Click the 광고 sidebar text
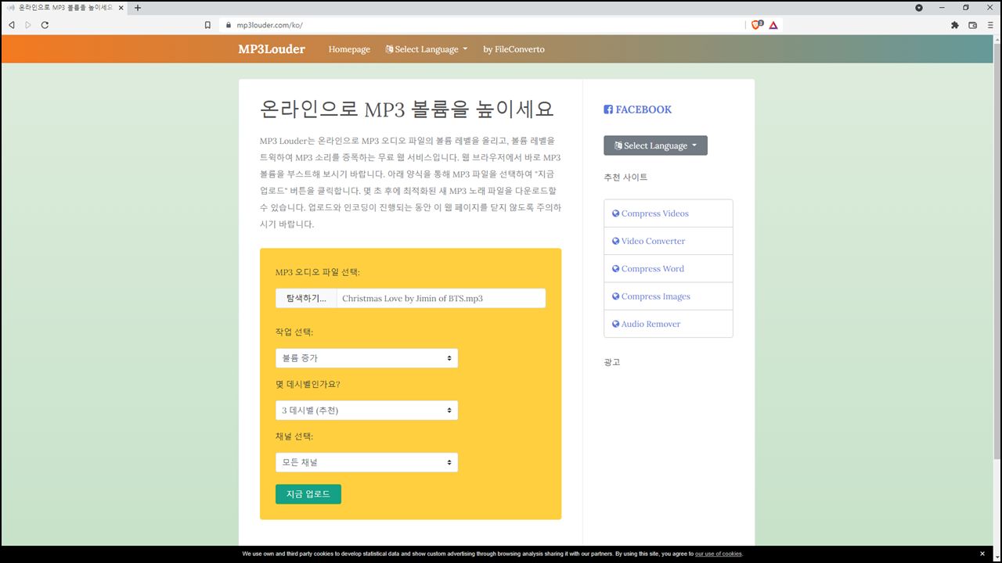 point(611,362)
